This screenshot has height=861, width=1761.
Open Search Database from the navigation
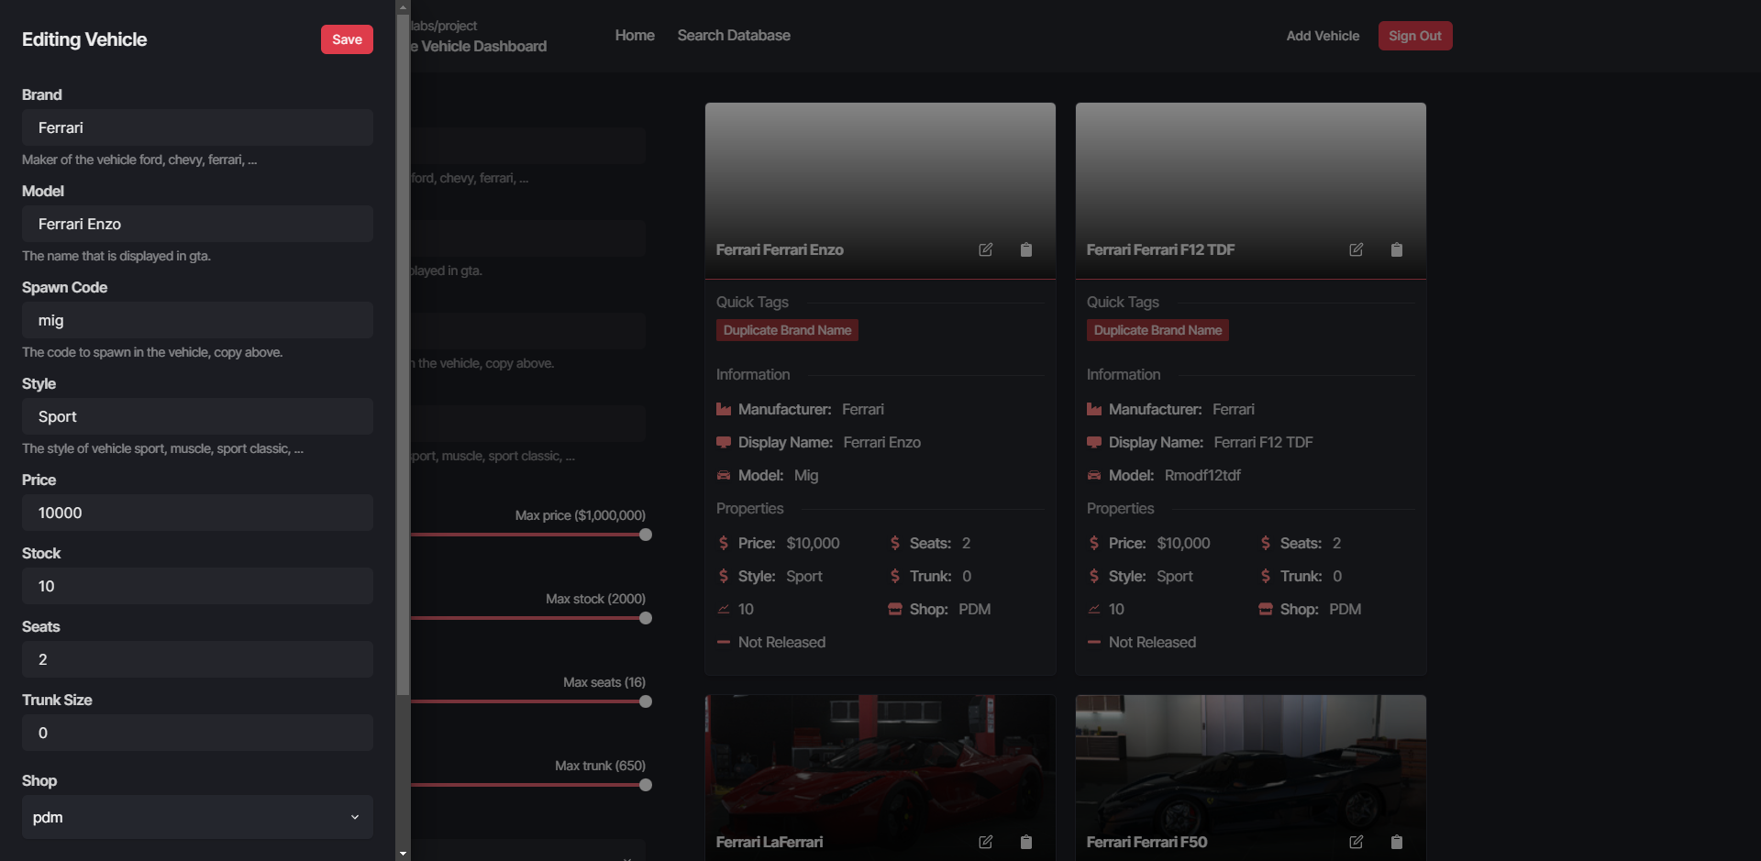(x=733, y=35)
